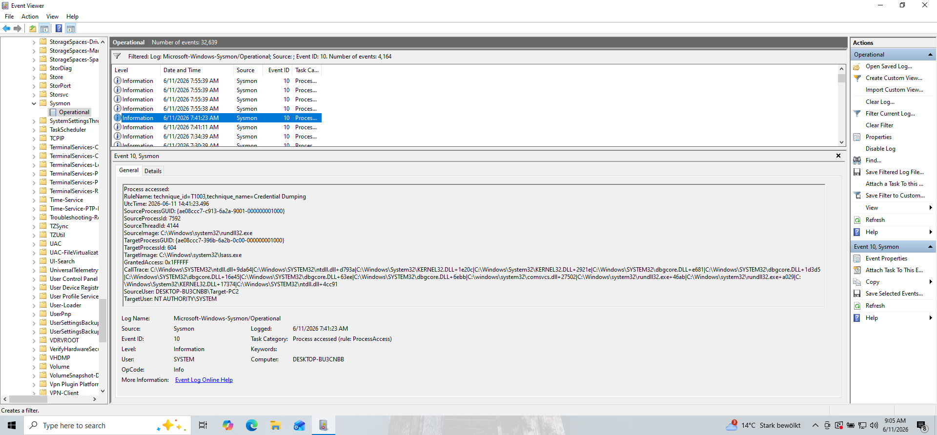The image size is (937, 435).
Task: Open the Action menu
Action: [30, 17]
